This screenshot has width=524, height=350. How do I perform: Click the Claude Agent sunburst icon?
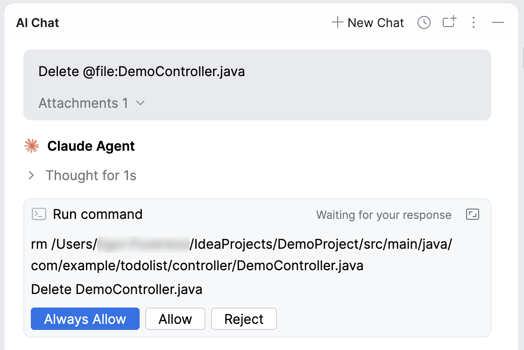coord(31,147)
